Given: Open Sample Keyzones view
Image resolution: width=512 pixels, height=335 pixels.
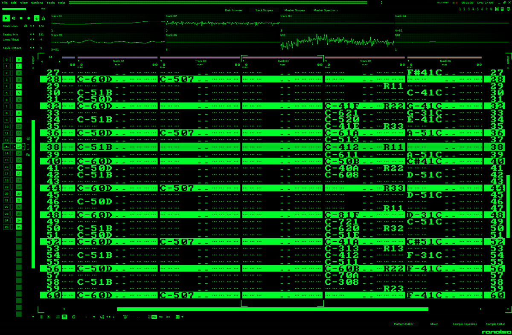Looking at the screenshot, I should tap(465, 324).
